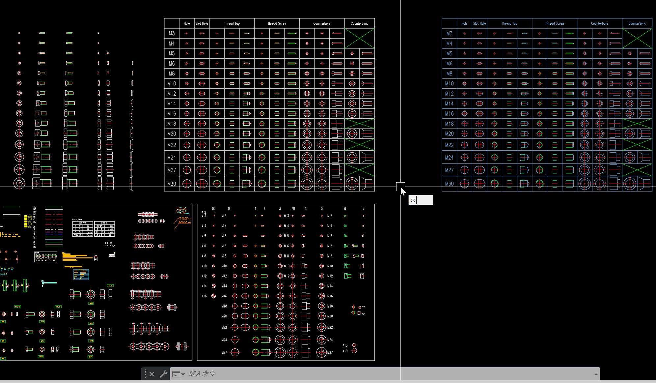Select the green X in the white table's M3 CounterSync cell
The width and height of the screenshot is (656, 383).
tap(359, 38)
